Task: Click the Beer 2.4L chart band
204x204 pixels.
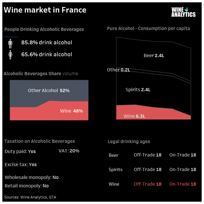Action: click(x=154, y=56)
